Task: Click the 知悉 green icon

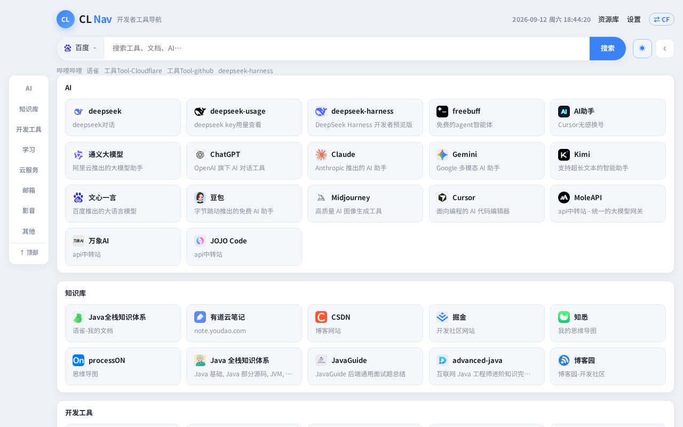Action: click(564, 317)
